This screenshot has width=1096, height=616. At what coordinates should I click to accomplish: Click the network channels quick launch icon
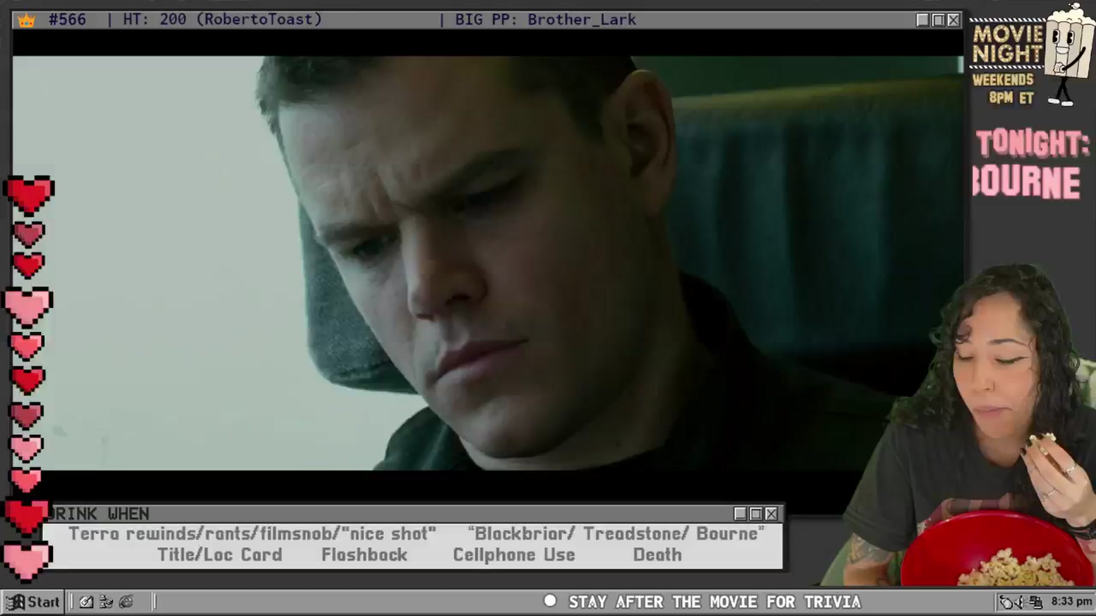pyautogui.click(x=106, y=602)
